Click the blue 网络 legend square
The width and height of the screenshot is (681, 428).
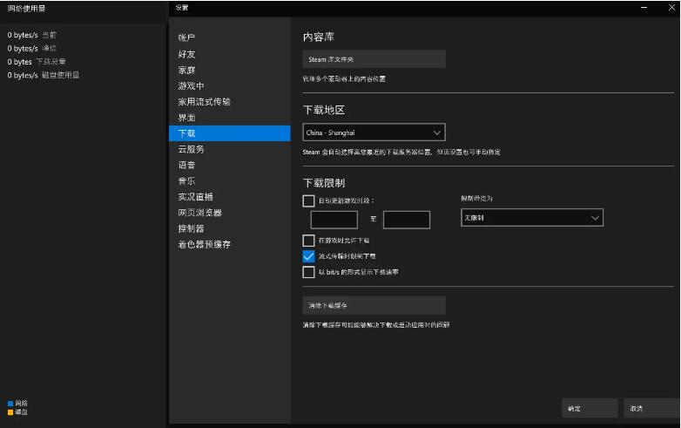click(10, 403)
